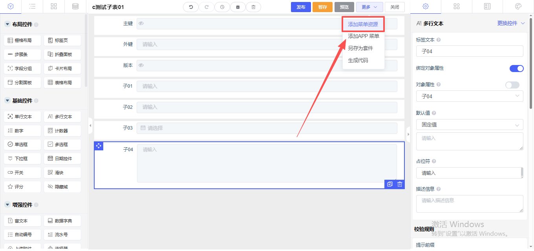Duplicate the selected 子04 field
The height and width of the screenshot is (251, 534).
pos(390,184)
